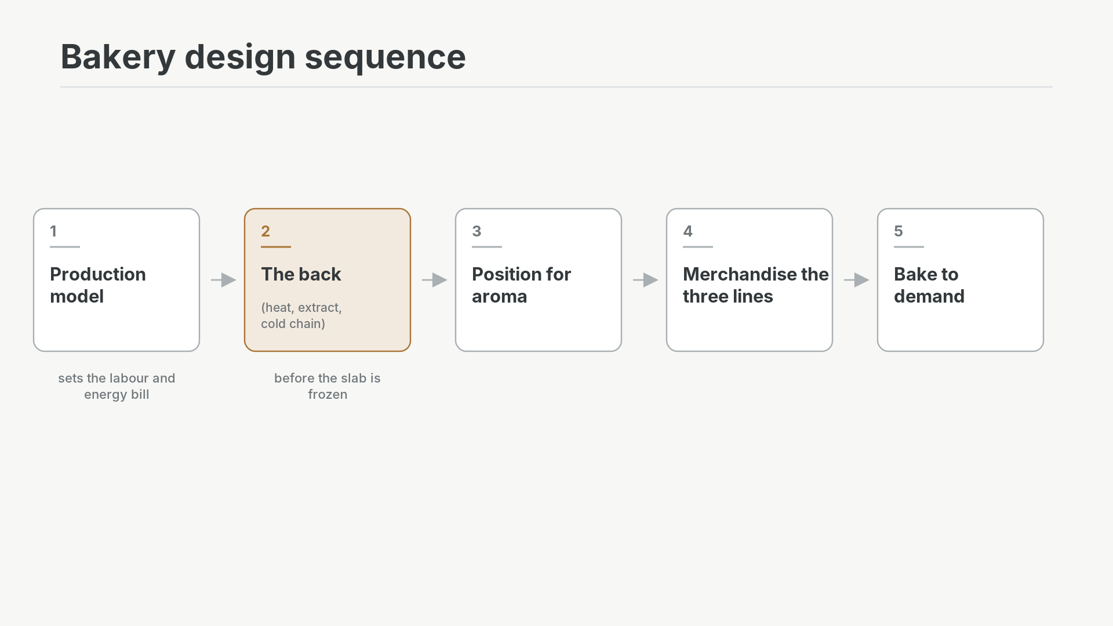Select the 'Bakery design sequence' title

(x=263, y=57)
